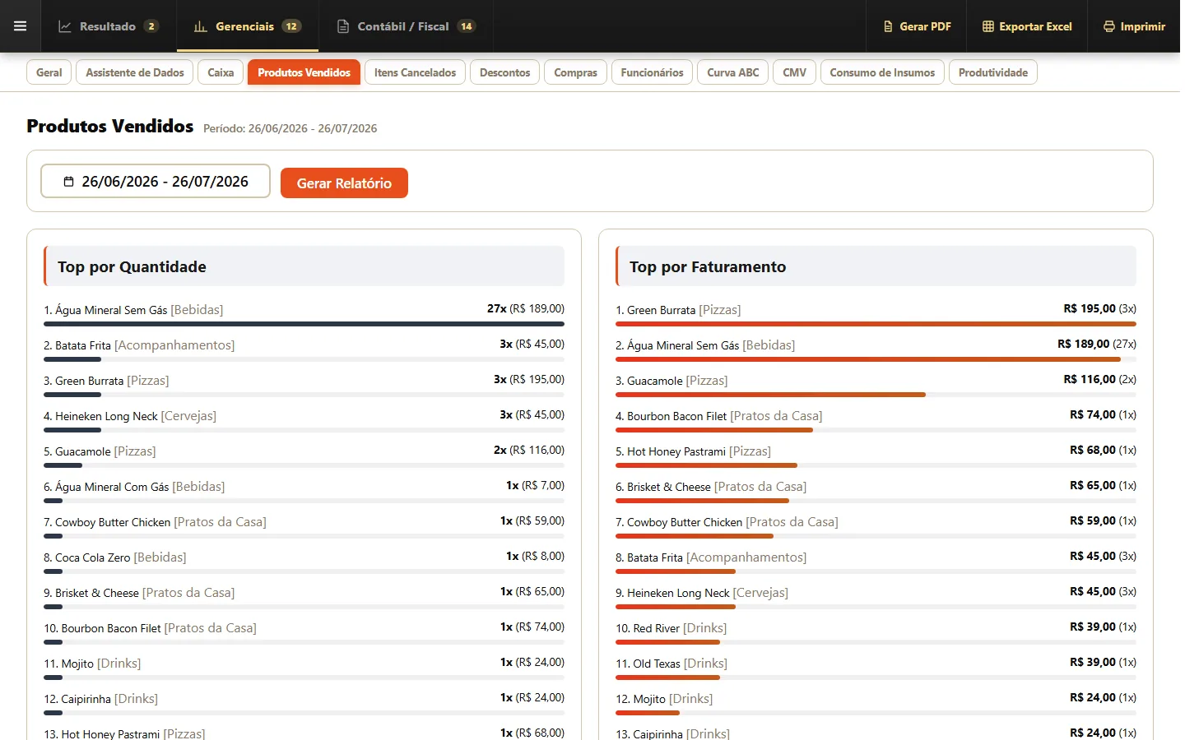The width and height of the screenshot is (1185, 740).
Task: Click 1. Água Mineral Sem Gás in quantity list
Action: click(x=133, y=310)
